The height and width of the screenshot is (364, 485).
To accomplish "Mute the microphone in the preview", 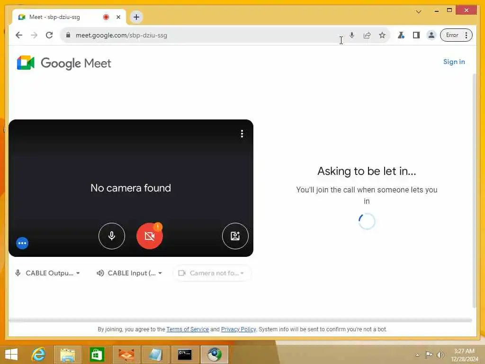I will pyautogui.click(x=112, y=236).
